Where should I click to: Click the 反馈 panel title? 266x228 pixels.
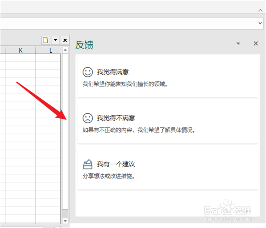pyautogui.click(x=84, y=45)
